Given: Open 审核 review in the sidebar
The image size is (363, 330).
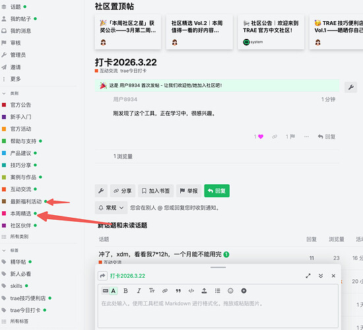Looking at the screenshot, I should (16, 43).
